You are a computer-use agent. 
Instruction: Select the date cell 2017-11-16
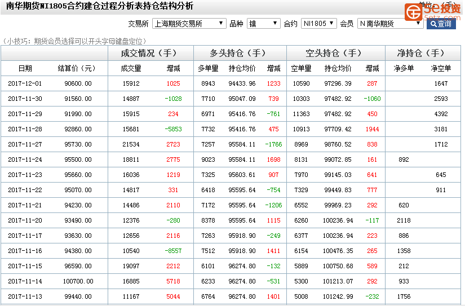(x=25, y=251)
